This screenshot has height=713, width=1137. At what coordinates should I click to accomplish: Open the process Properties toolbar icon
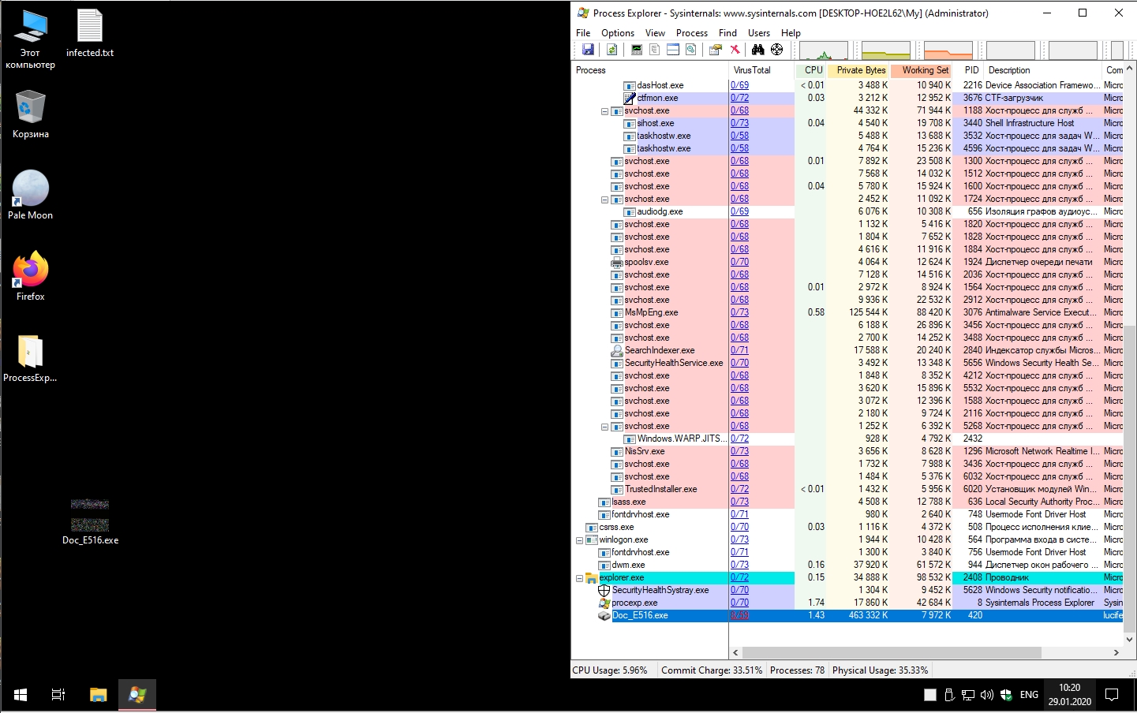tap(716, 50)
